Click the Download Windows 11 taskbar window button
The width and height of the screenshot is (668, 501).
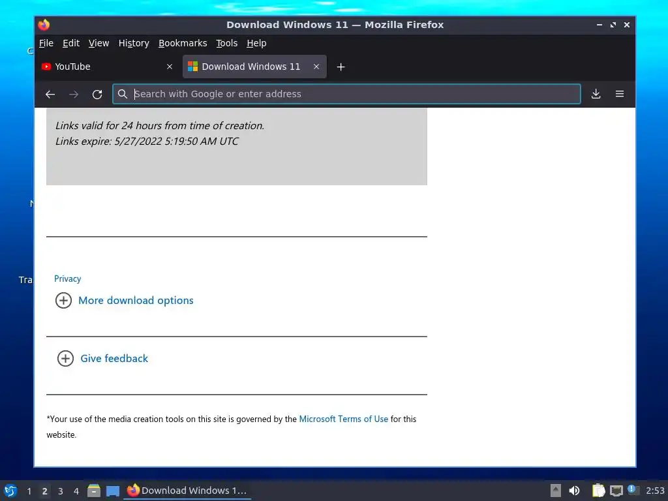(x=187, y=491)
